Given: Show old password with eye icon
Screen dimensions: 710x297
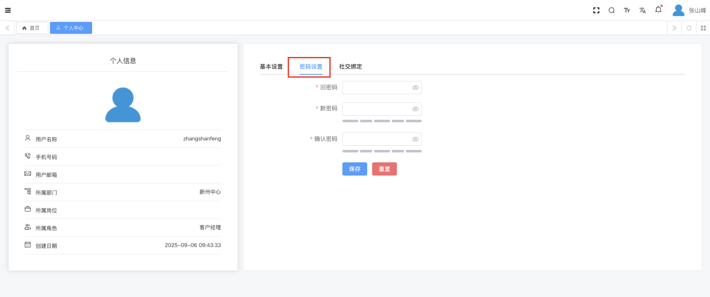Looking at the screenshot, I should coord(415,88).
